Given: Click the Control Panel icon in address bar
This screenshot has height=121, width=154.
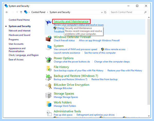Looking at the screenshot, I should click(26, 12).
